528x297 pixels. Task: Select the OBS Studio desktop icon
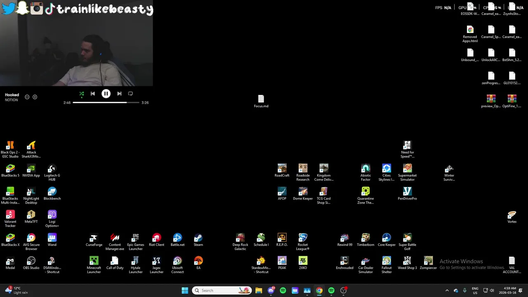[x=31, y=263]
